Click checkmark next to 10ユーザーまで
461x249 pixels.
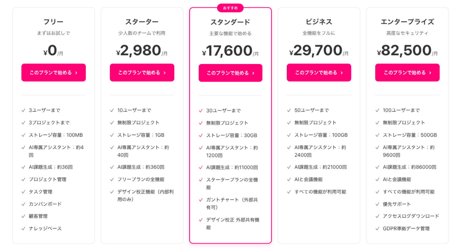(x=112, y=110)
